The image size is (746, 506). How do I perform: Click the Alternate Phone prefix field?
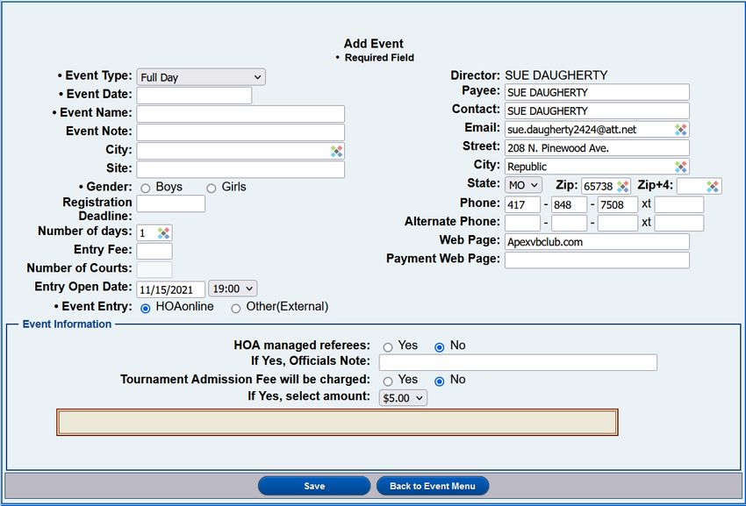point(569,223)
